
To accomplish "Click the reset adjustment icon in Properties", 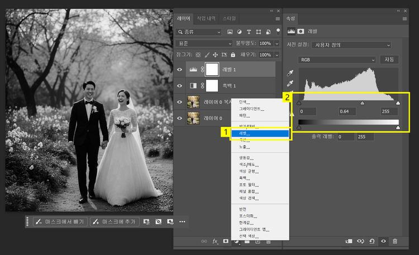I will tap(372, 241).
